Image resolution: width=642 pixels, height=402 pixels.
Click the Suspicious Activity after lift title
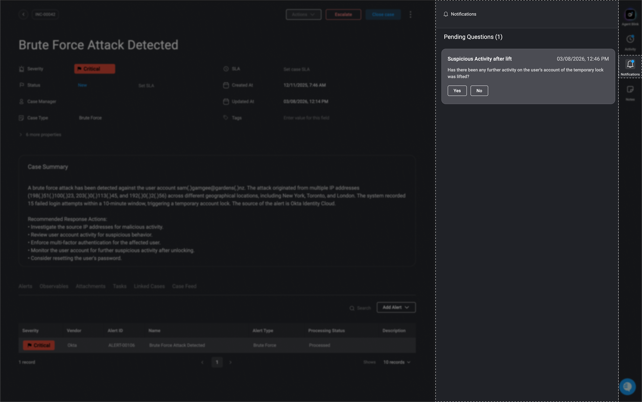coord(480,59)
